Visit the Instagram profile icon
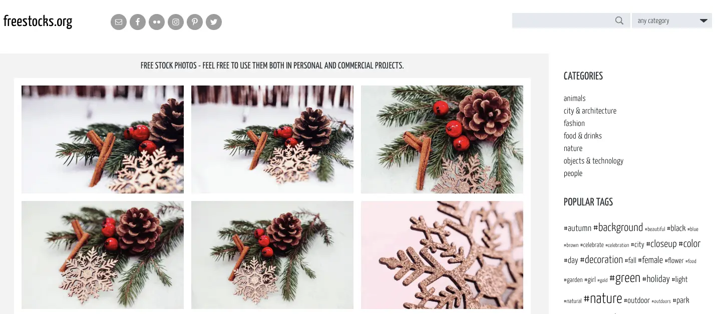 (176, 22)
